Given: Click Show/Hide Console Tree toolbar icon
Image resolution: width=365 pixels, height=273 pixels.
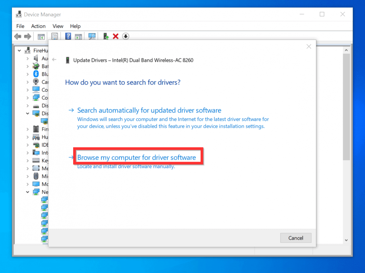Looking at the screenshot, I should tap(41, 36).
